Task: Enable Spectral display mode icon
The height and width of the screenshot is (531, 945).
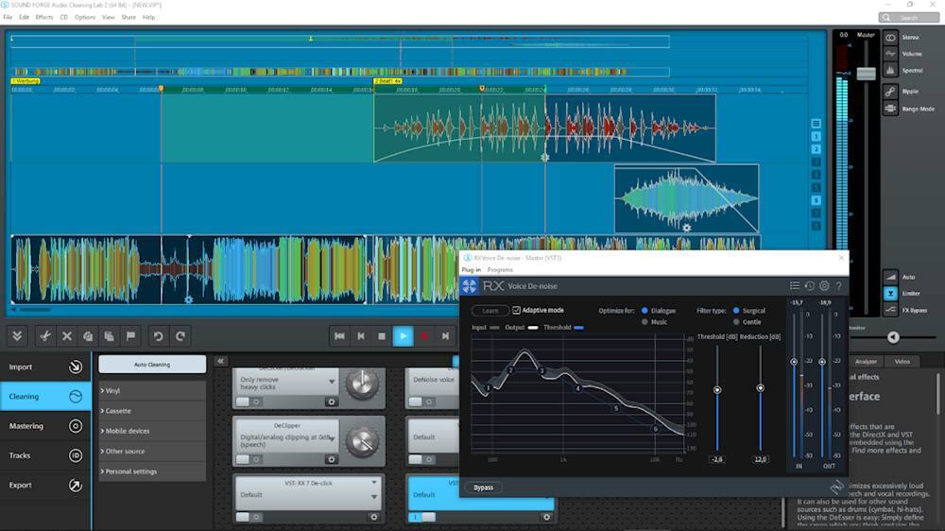Action: pos(890,71)
